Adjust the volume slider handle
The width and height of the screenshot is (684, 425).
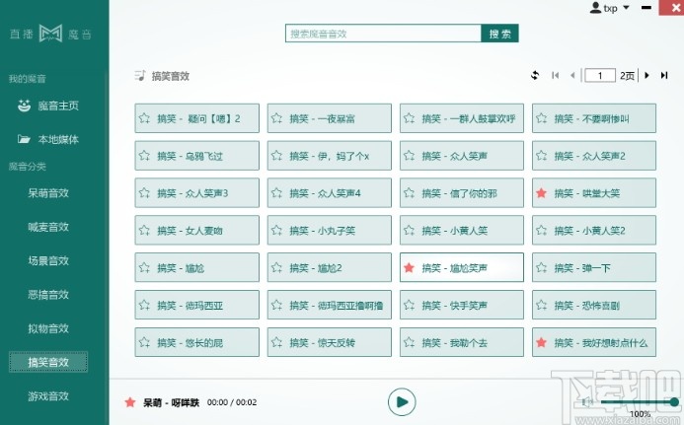click(x=674, y=402)
